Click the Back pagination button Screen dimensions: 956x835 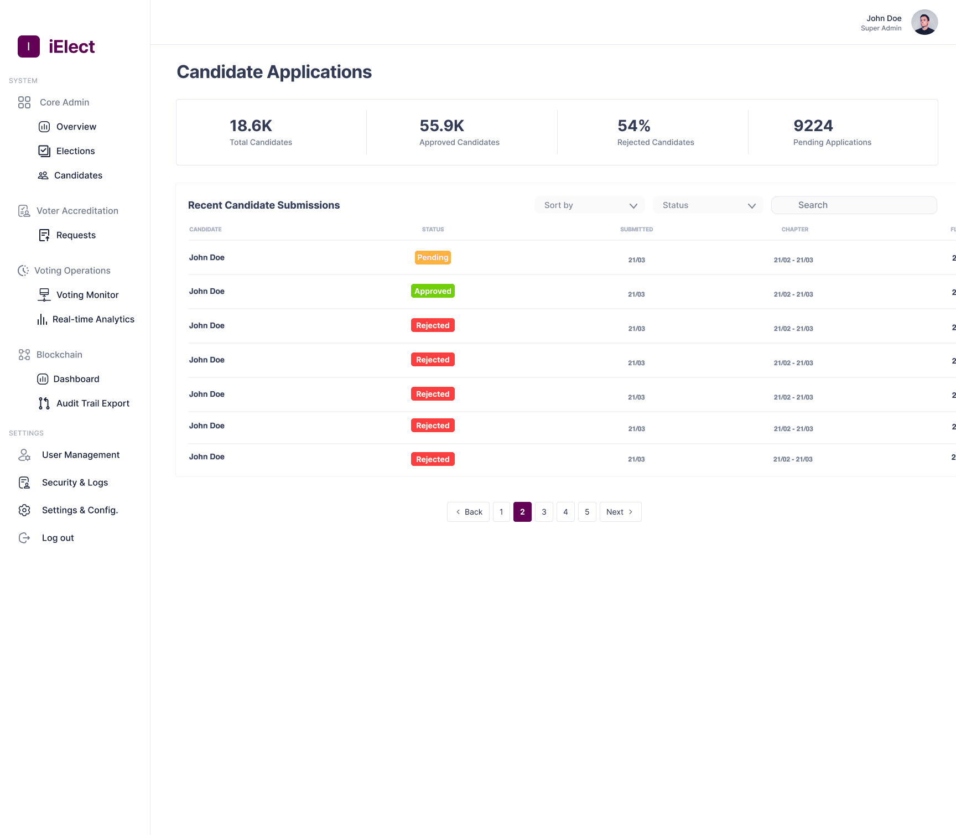468,512
